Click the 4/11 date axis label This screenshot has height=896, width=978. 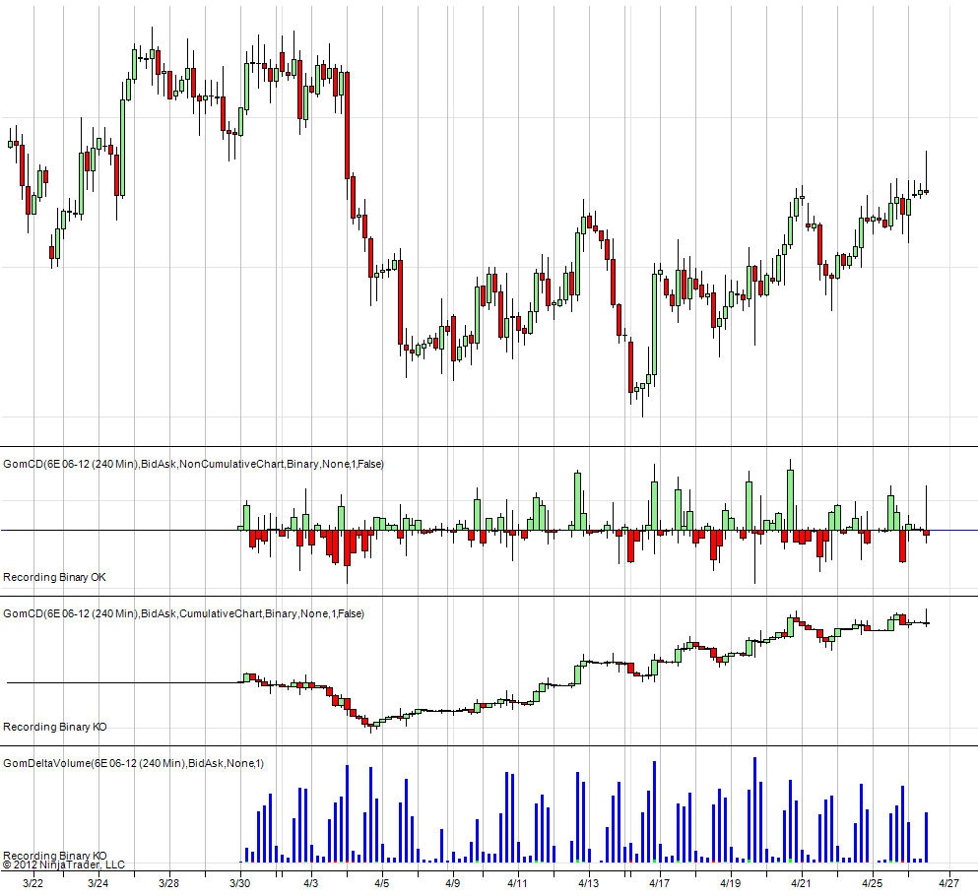(517, 883)
